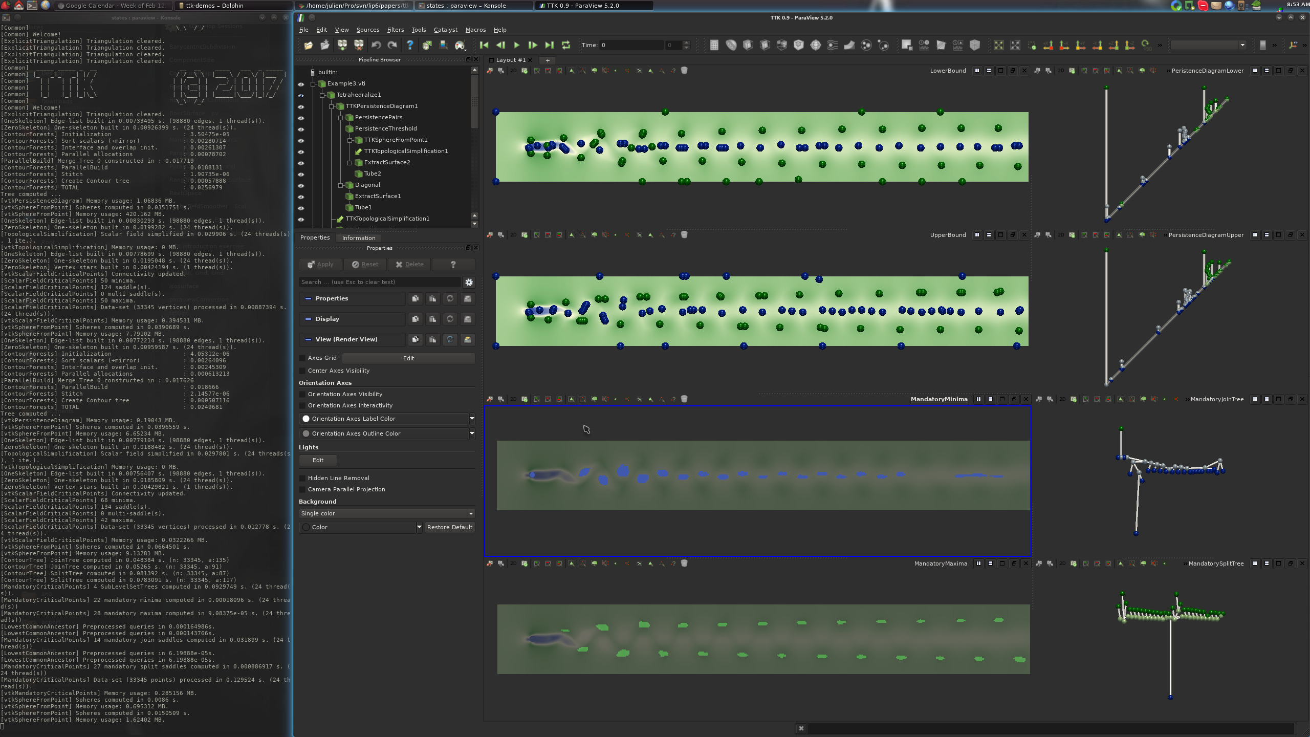Enable Orientation Axes Visibility checkbox
This screenshot has height=737, width=1310.
[x=302, y=395]
